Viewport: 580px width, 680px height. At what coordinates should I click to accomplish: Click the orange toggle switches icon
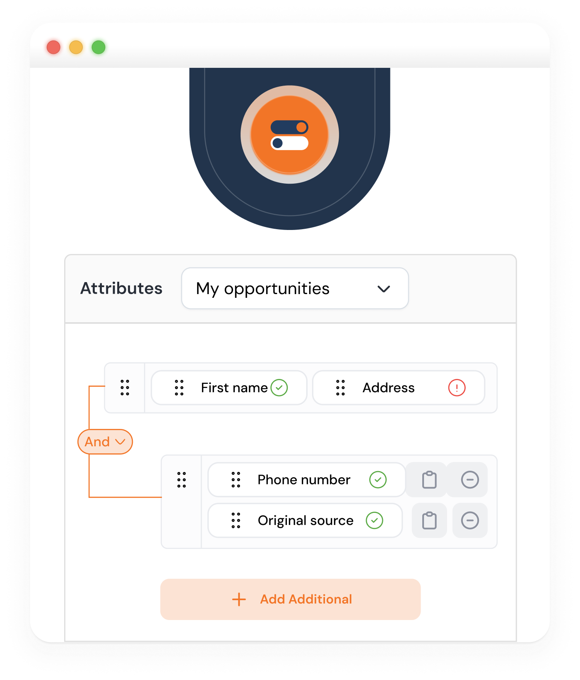(290, 135)
